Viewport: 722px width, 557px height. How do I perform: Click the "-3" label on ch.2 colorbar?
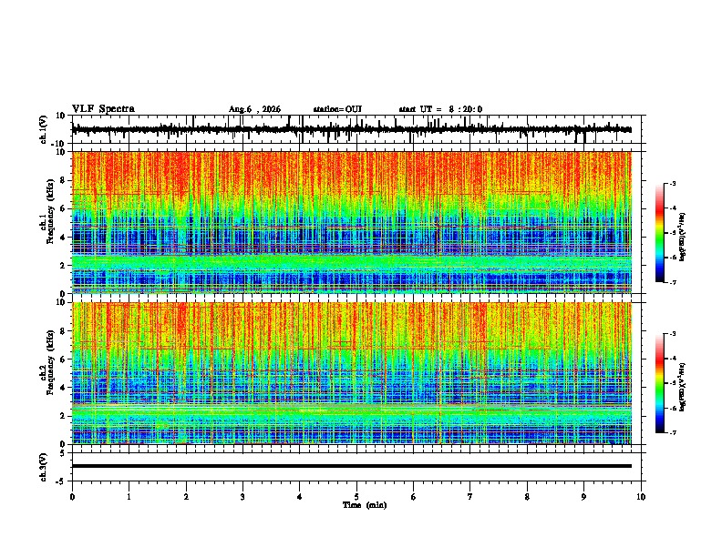pos(673,334)
